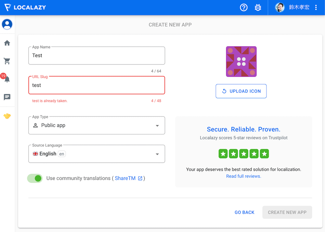This screenshot has height=232, width=325.
Task: Click the bug report icon
Action: [258, 7]
